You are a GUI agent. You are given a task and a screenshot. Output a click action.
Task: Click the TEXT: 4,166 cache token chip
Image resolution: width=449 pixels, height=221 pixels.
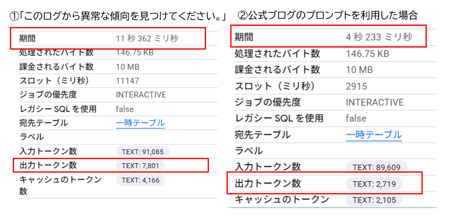click(x=141, y=180)
